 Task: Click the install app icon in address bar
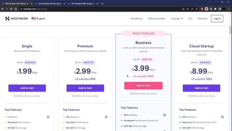[x=183, y=9]
